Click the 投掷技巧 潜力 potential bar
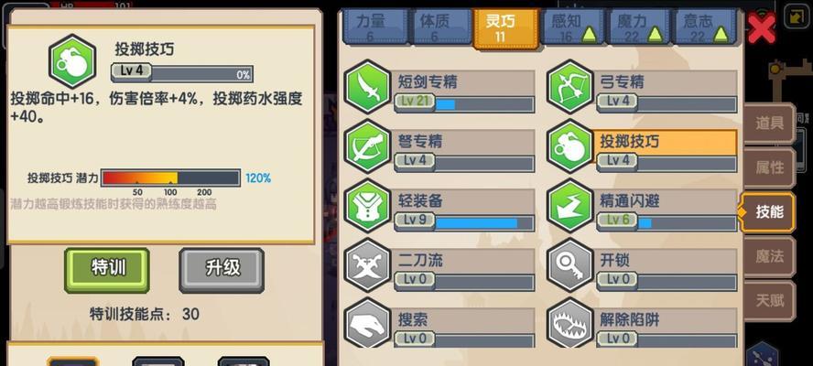The image size is (813, 366). coord(170,178)
